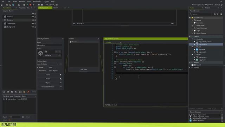Screen dimensions: 225x127
Task: Click the Zoom In magnifier toolbar icon
Action: (x=53, y=5)
